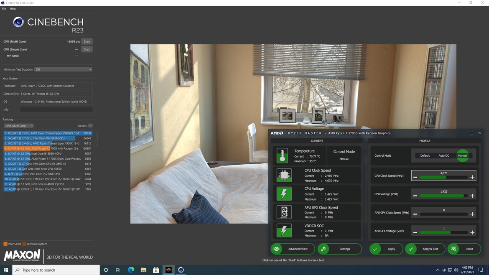Click the CPU Voltage lightning icon
Image resolution: width=489 pixels, height=275 pixels.
(284, 194)
